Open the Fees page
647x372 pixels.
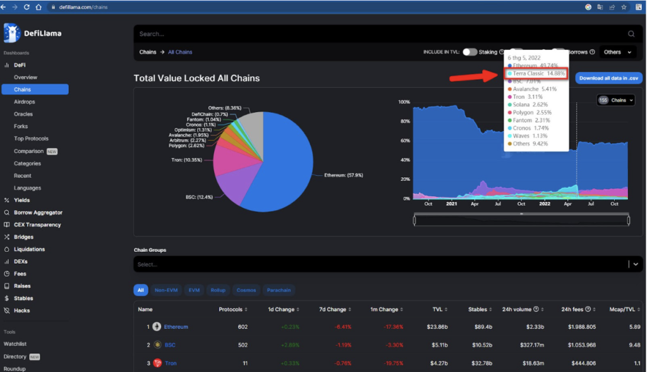coord(20,274)
